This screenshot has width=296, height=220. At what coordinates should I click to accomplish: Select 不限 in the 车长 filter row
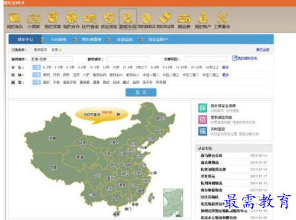point(37,67)
